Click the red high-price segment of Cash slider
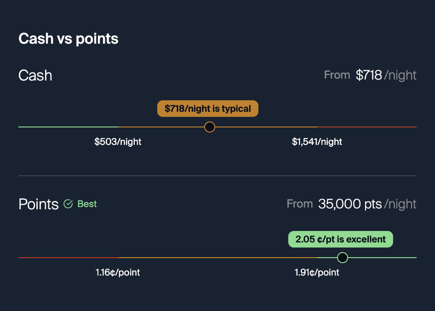The image size is (435, 311). click(366, 127)
